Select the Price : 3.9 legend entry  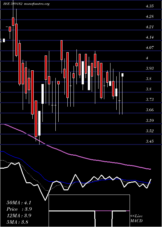19,209
